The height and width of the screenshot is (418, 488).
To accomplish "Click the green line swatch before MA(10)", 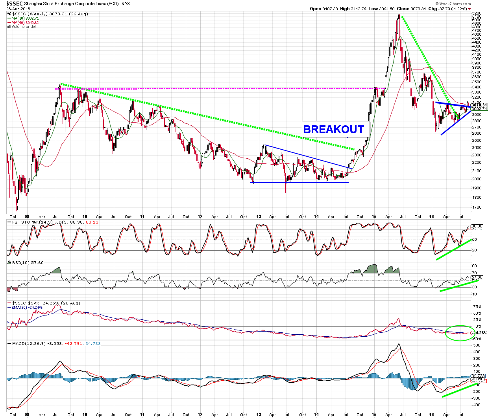I will coord(9,18).
